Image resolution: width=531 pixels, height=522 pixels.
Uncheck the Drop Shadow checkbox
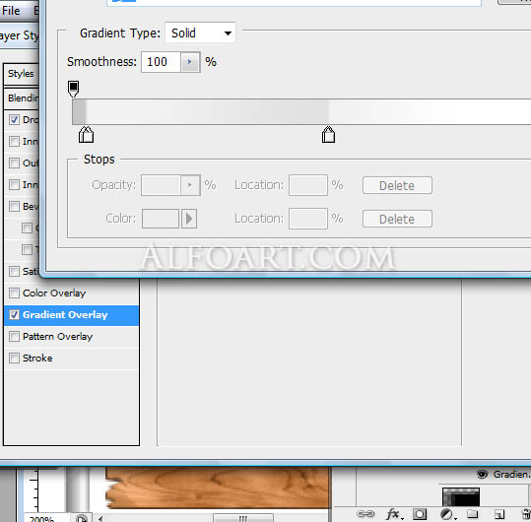click(x=14, y=119)
